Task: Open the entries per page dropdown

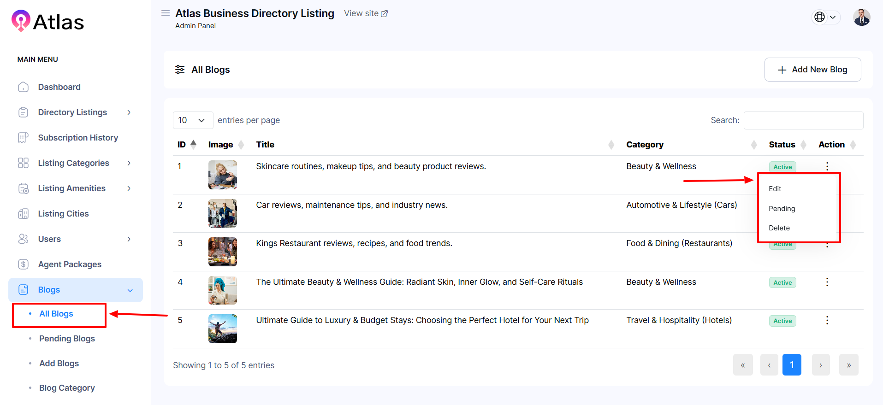Action: 193,120
